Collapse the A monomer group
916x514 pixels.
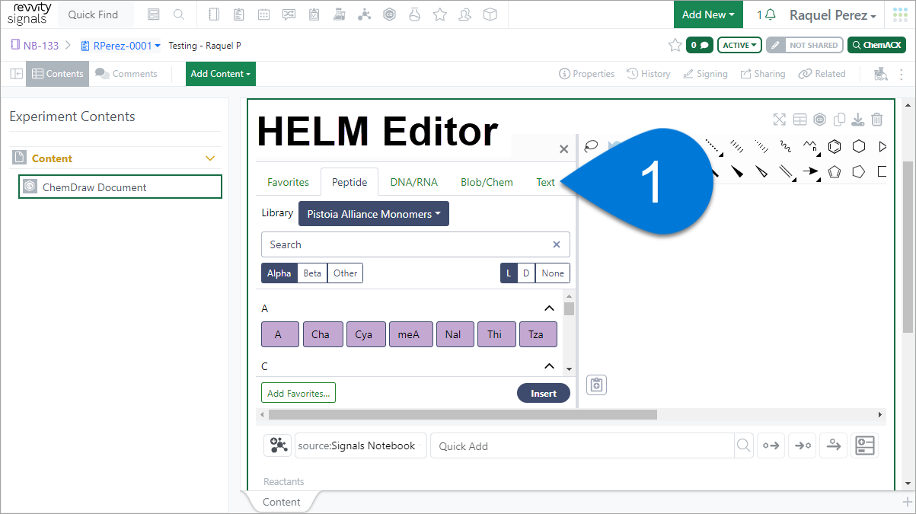[x=549, y=308]
